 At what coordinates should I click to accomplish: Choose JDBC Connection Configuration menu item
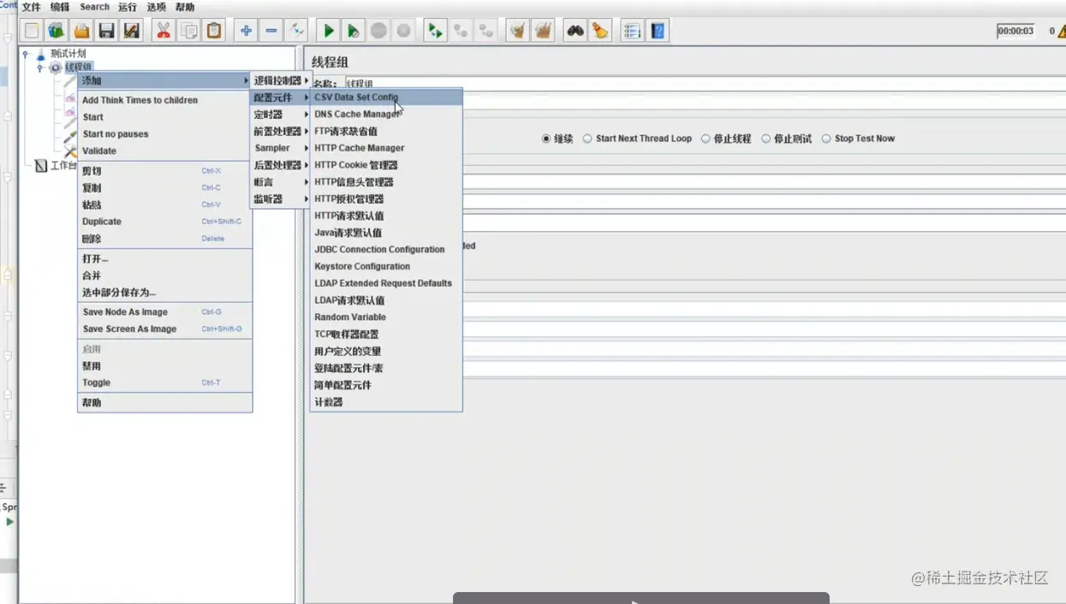coord(386,250)
